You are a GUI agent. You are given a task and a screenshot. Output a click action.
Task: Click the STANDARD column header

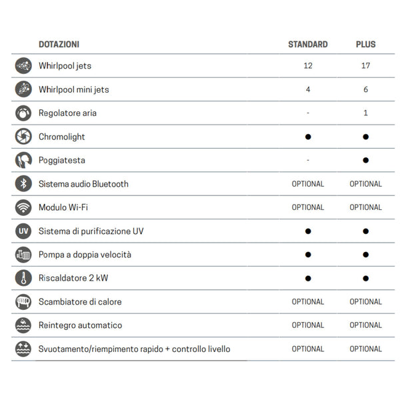point(308,45)
